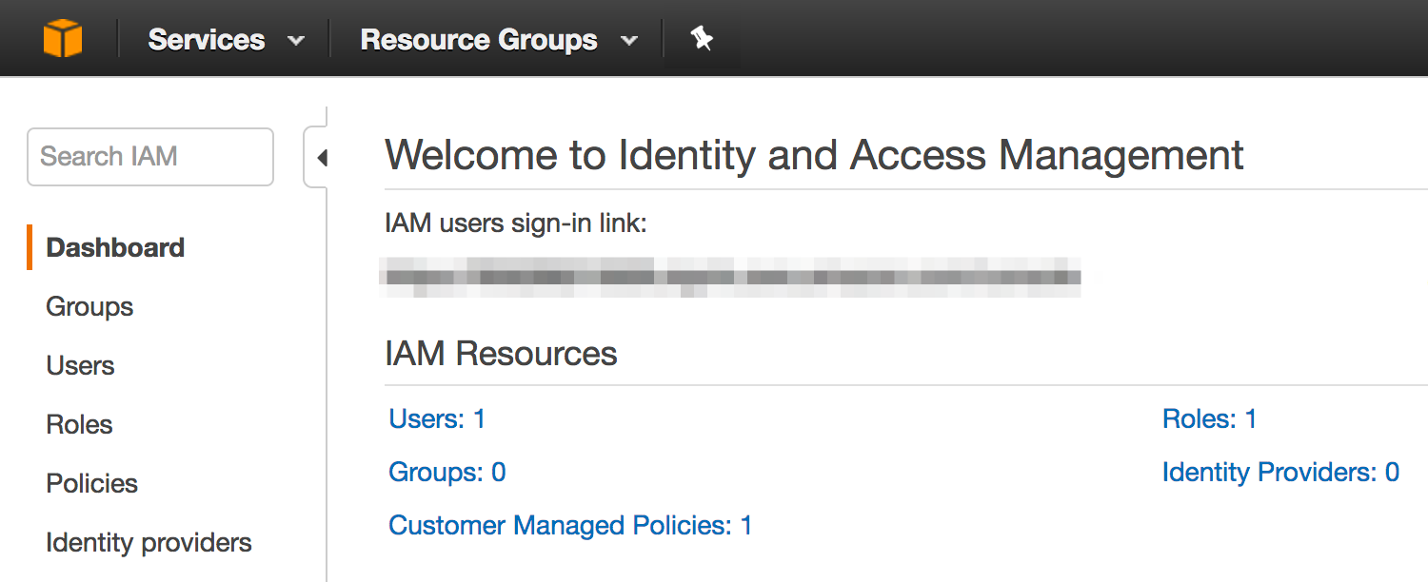Screen dimensions: 1428x582
Task: Open Groups in the sidebar
Action: click(89, 306)
